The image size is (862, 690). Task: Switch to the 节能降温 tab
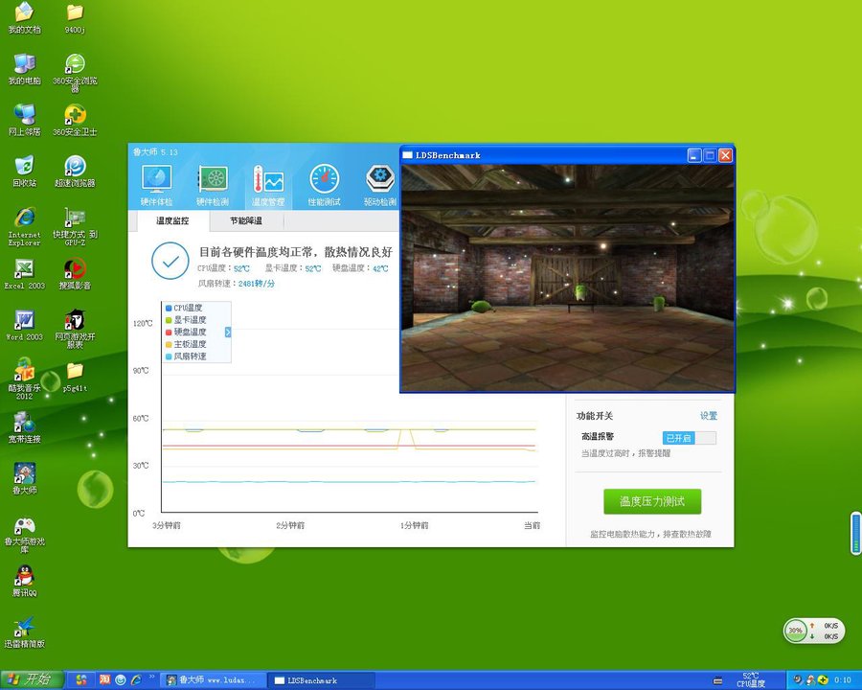tap(245, 220)
